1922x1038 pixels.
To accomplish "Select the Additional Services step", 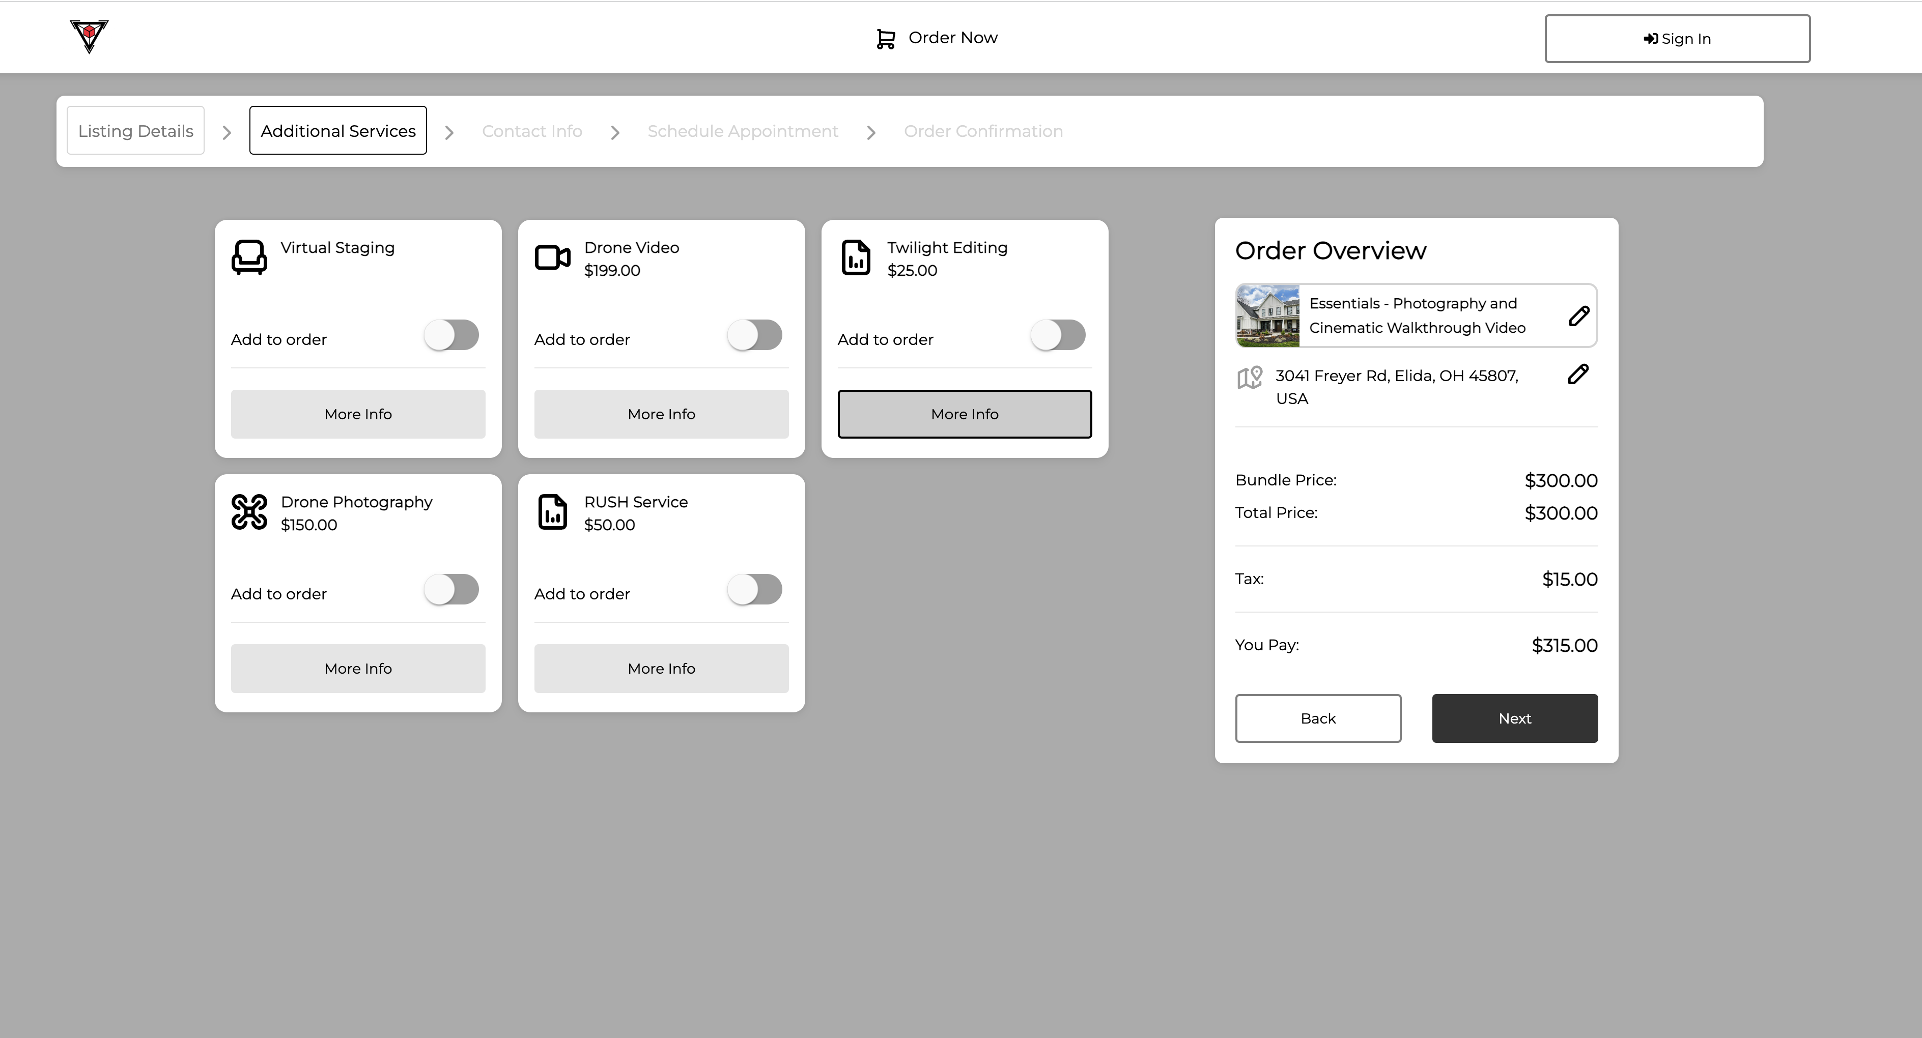I will 338,130.
